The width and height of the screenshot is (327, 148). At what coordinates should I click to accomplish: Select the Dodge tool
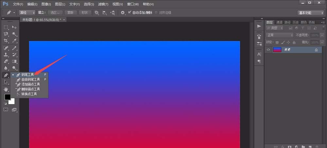[14, 68]
